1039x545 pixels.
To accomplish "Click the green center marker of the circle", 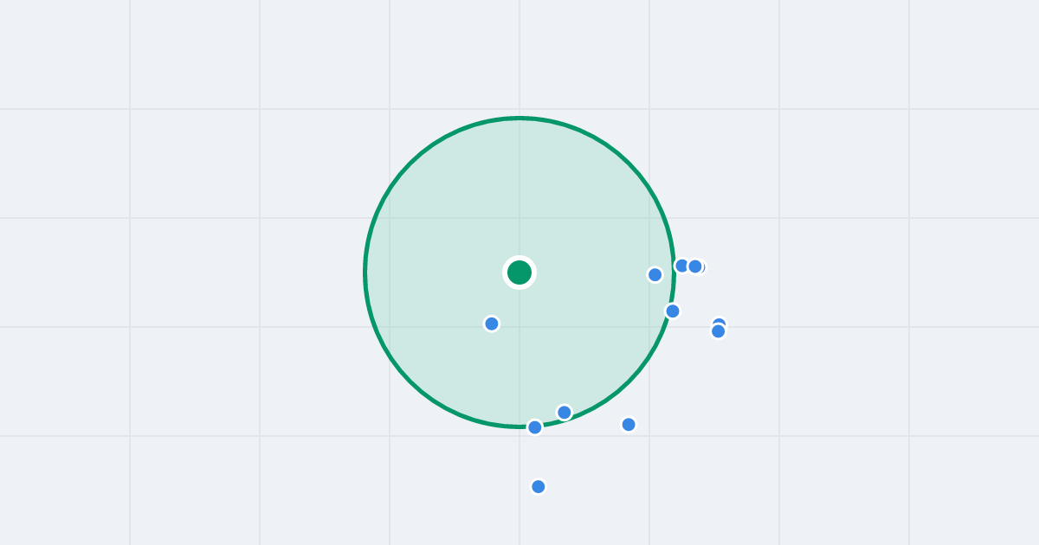I will coord(519,272).
